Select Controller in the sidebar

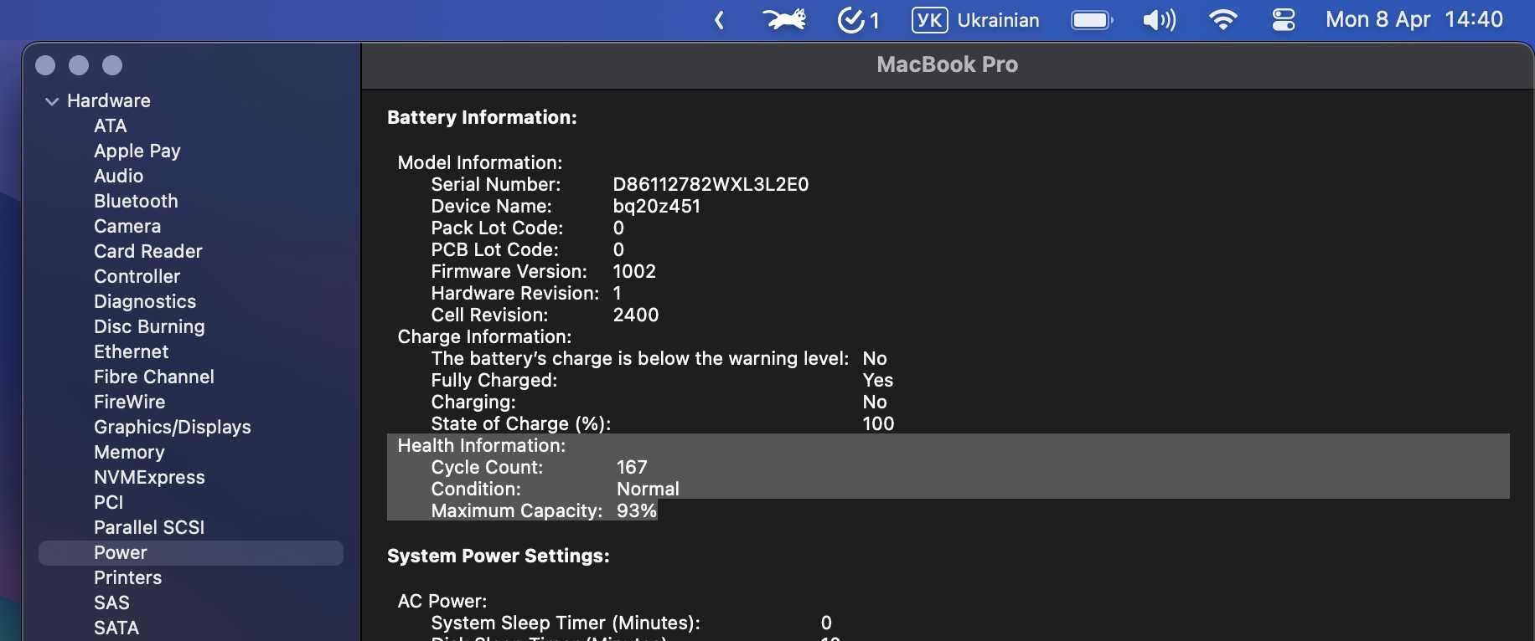137,276
